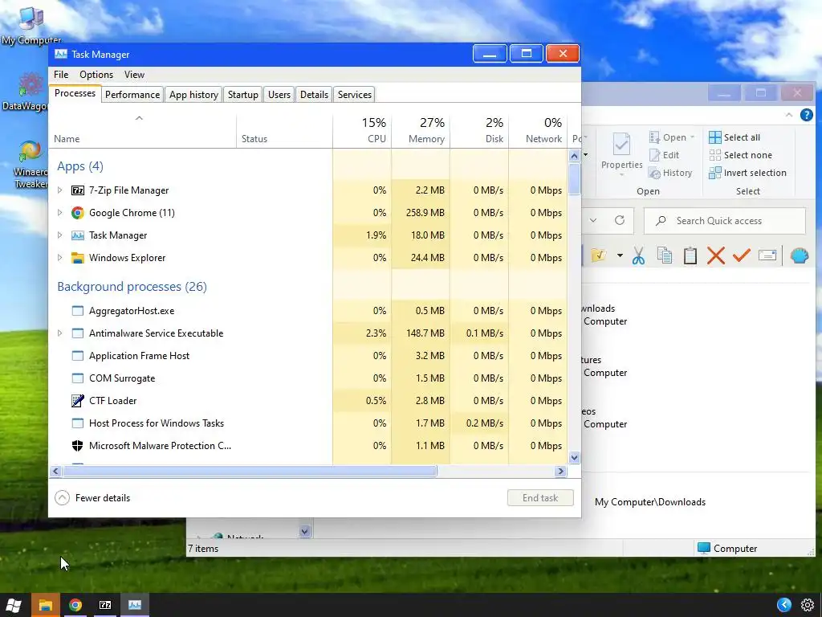Click the Microsoft Malware Protection shield icon
Screen dimensions: 822x617
point(78,445)
